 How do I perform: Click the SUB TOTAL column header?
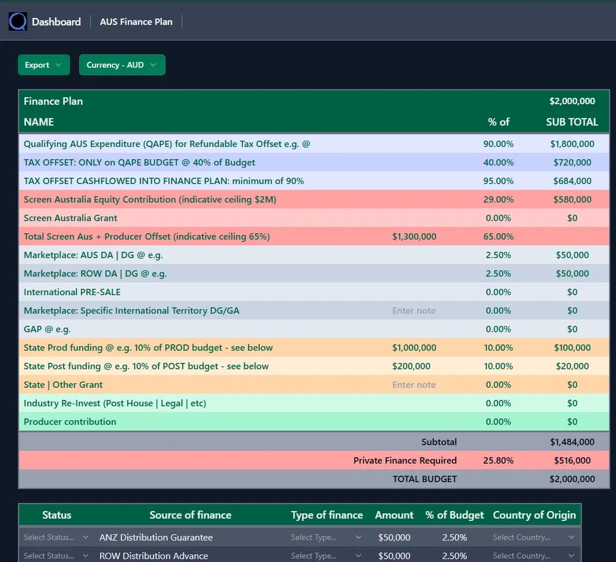coord(572,122)
